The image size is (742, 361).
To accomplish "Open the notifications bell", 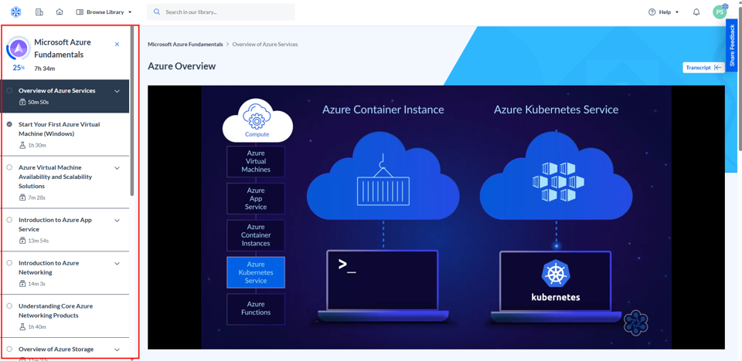I will point(696,12).
